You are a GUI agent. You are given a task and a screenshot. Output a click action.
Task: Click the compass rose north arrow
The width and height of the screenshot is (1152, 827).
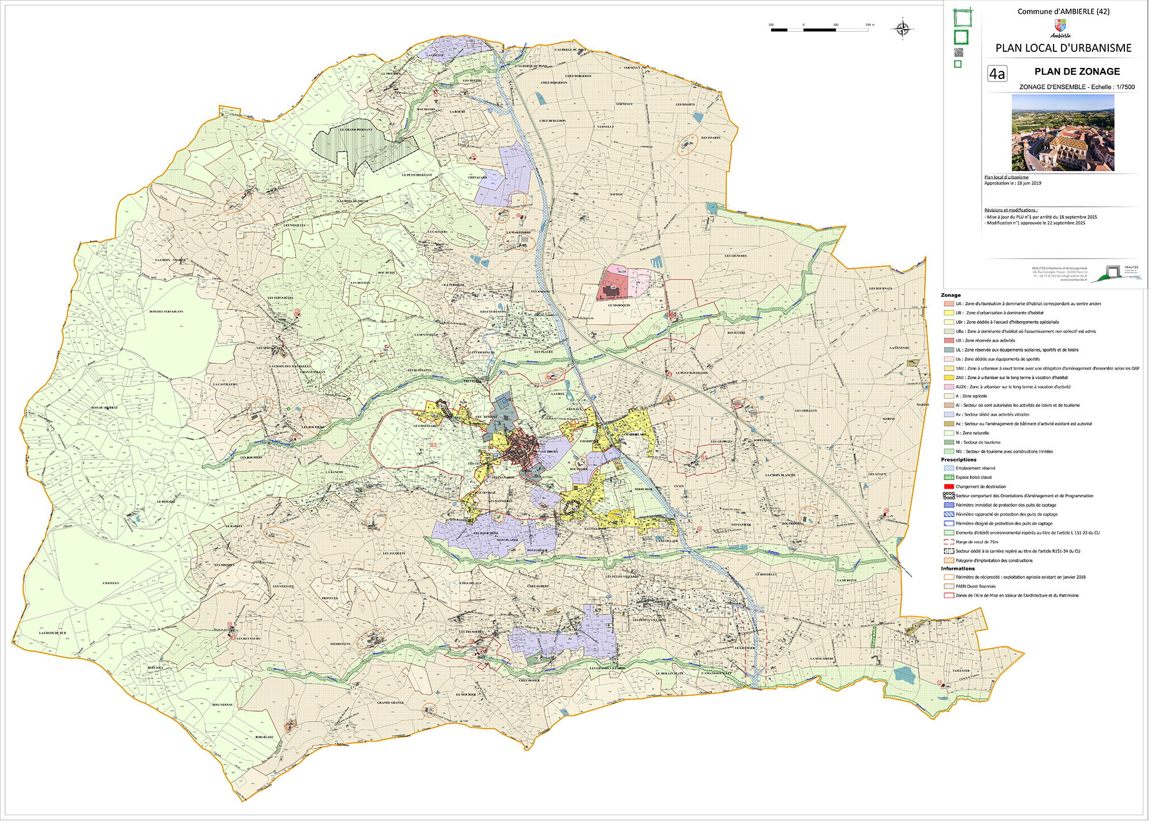903,28
